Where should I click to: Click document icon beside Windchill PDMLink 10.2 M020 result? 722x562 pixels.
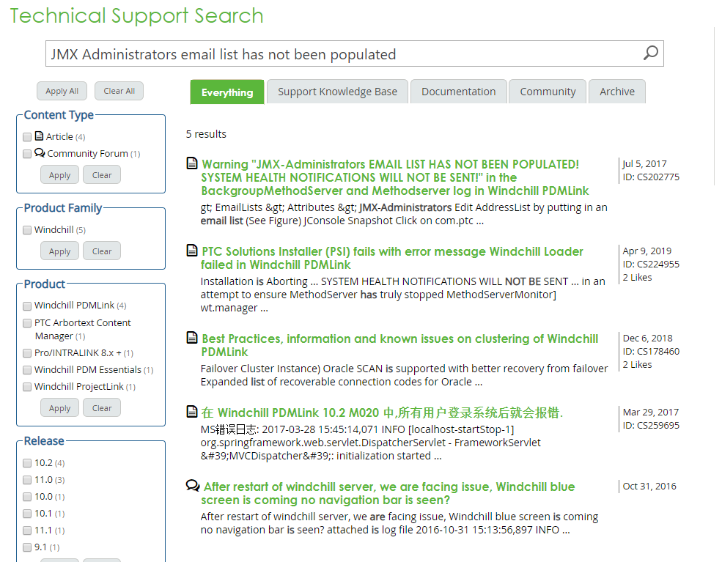coord(192,412)
